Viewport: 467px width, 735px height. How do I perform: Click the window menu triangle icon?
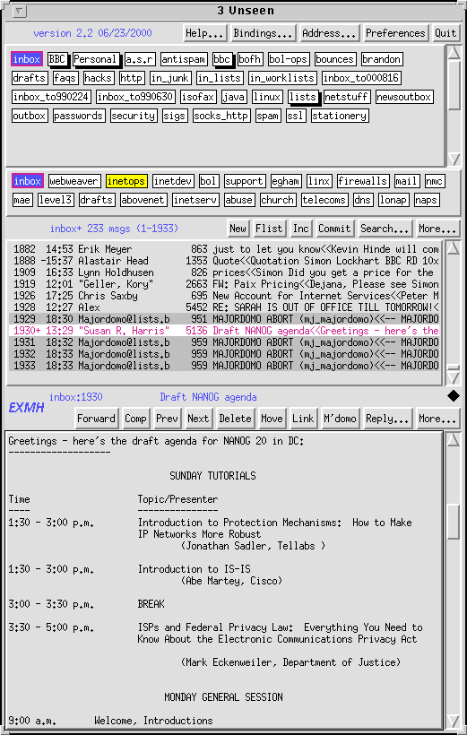point(20,11)
